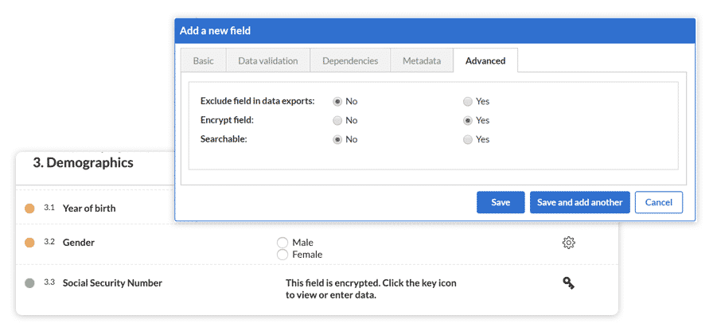This screenshot has height=331, width=713.
Task: Set Encrypt field to Yes
Action: pos(468,121)
